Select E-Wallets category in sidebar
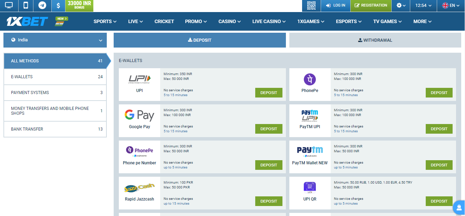465x216 pixels. click(x=55, y=77)
